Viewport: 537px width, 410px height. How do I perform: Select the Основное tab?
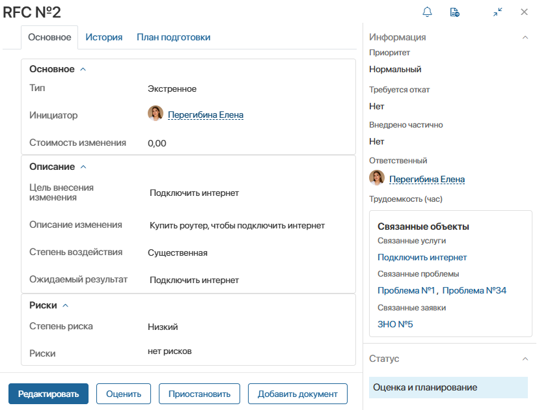click(x=49, y=37)
